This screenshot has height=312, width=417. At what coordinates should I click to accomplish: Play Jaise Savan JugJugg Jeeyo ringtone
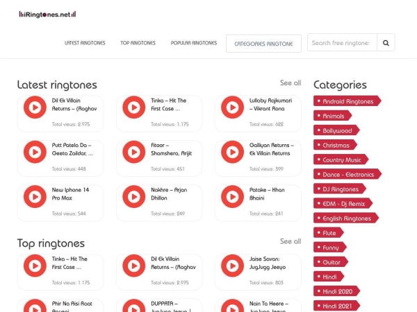(x=231, y=266)
